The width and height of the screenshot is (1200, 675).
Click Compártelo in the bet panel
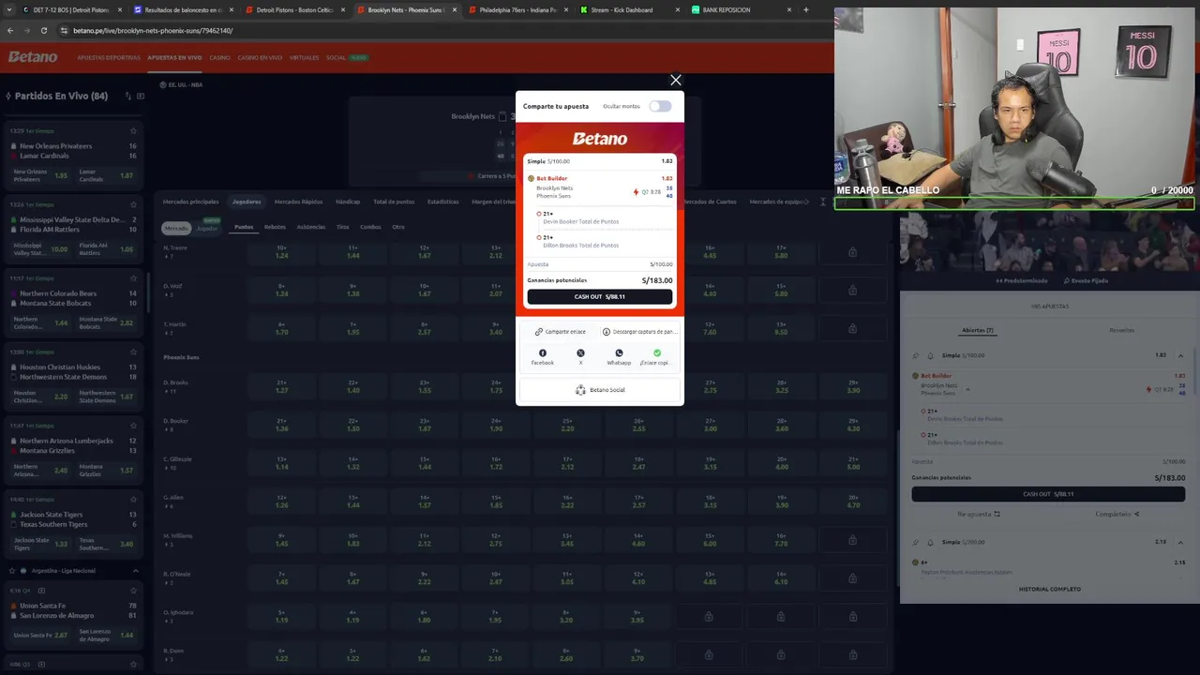tap(1117, 514)
